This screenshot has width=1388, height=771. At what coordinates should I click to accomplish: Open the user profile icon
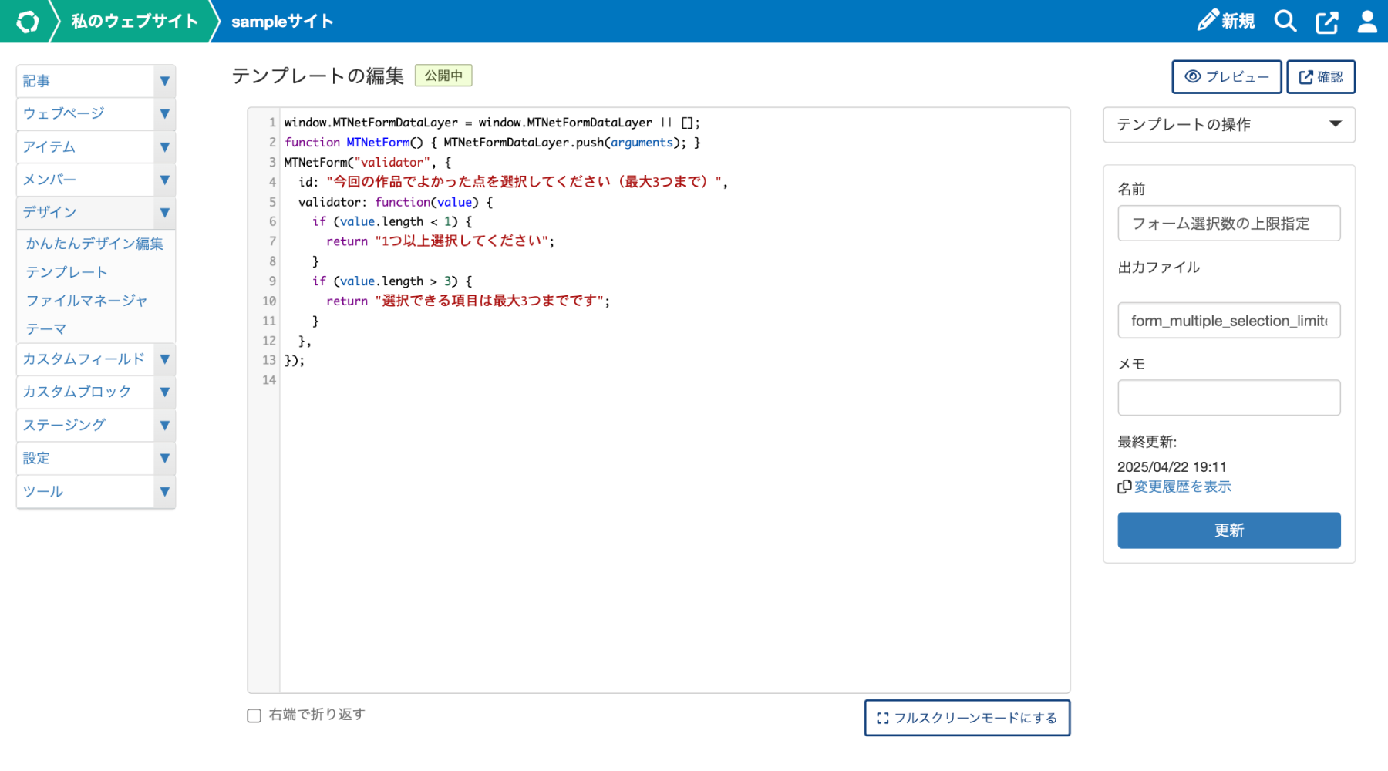coord(1366,21)
